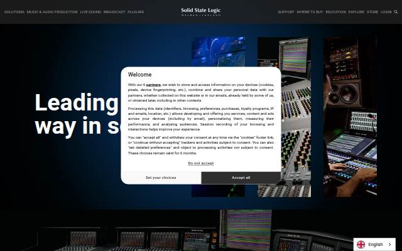Screen dimensions: 402x251
Task: Open the Plug-ins menu
Action: pos(136,12)
